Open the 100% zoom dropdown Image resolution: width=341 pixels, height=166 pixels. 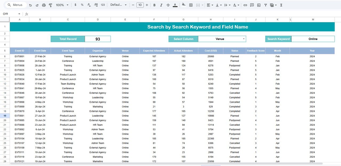pos(62,5)
